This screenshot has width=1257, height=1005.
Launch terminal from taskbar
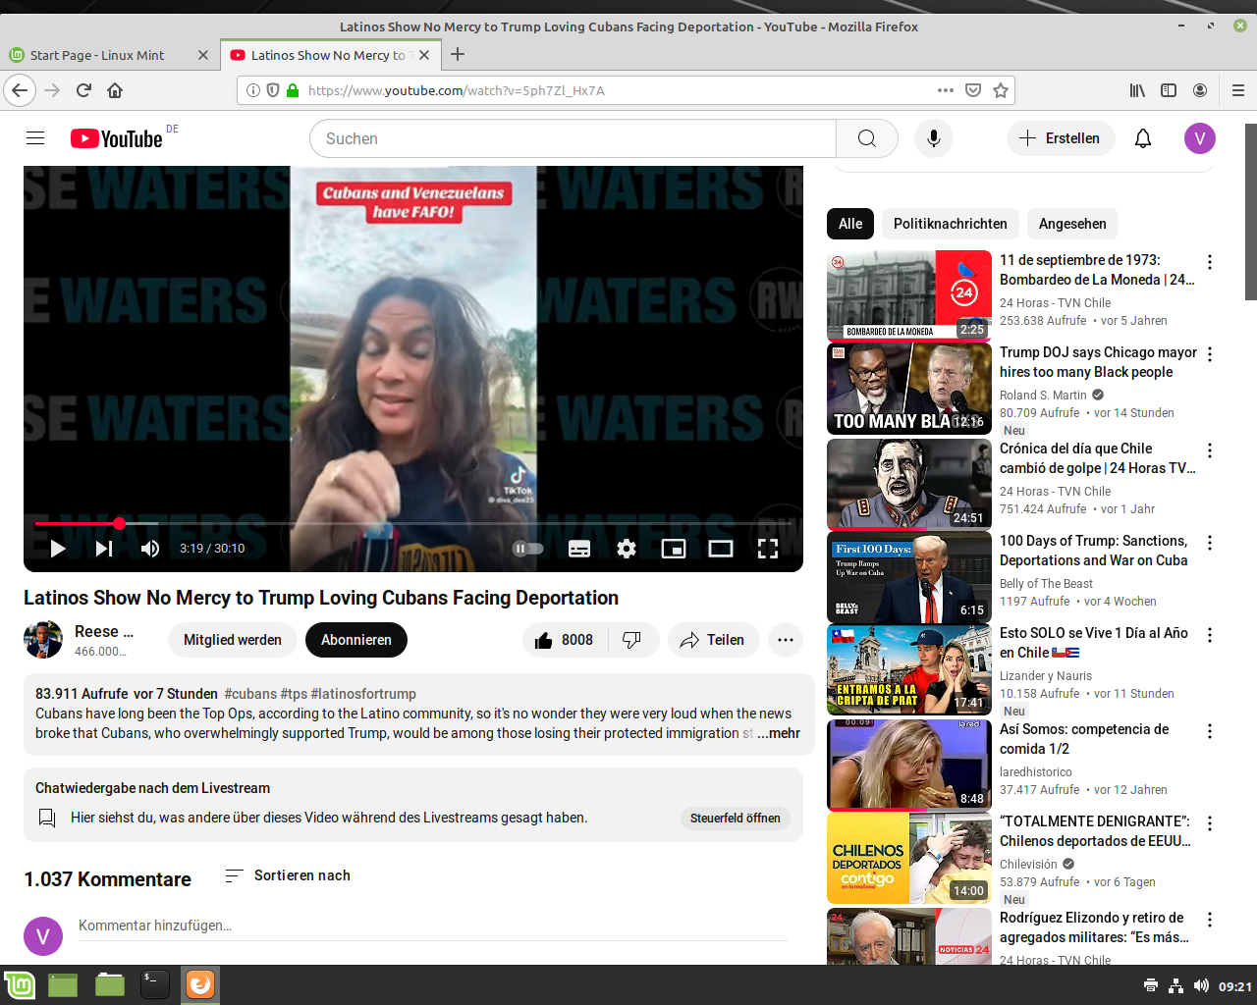pos(155,984)
